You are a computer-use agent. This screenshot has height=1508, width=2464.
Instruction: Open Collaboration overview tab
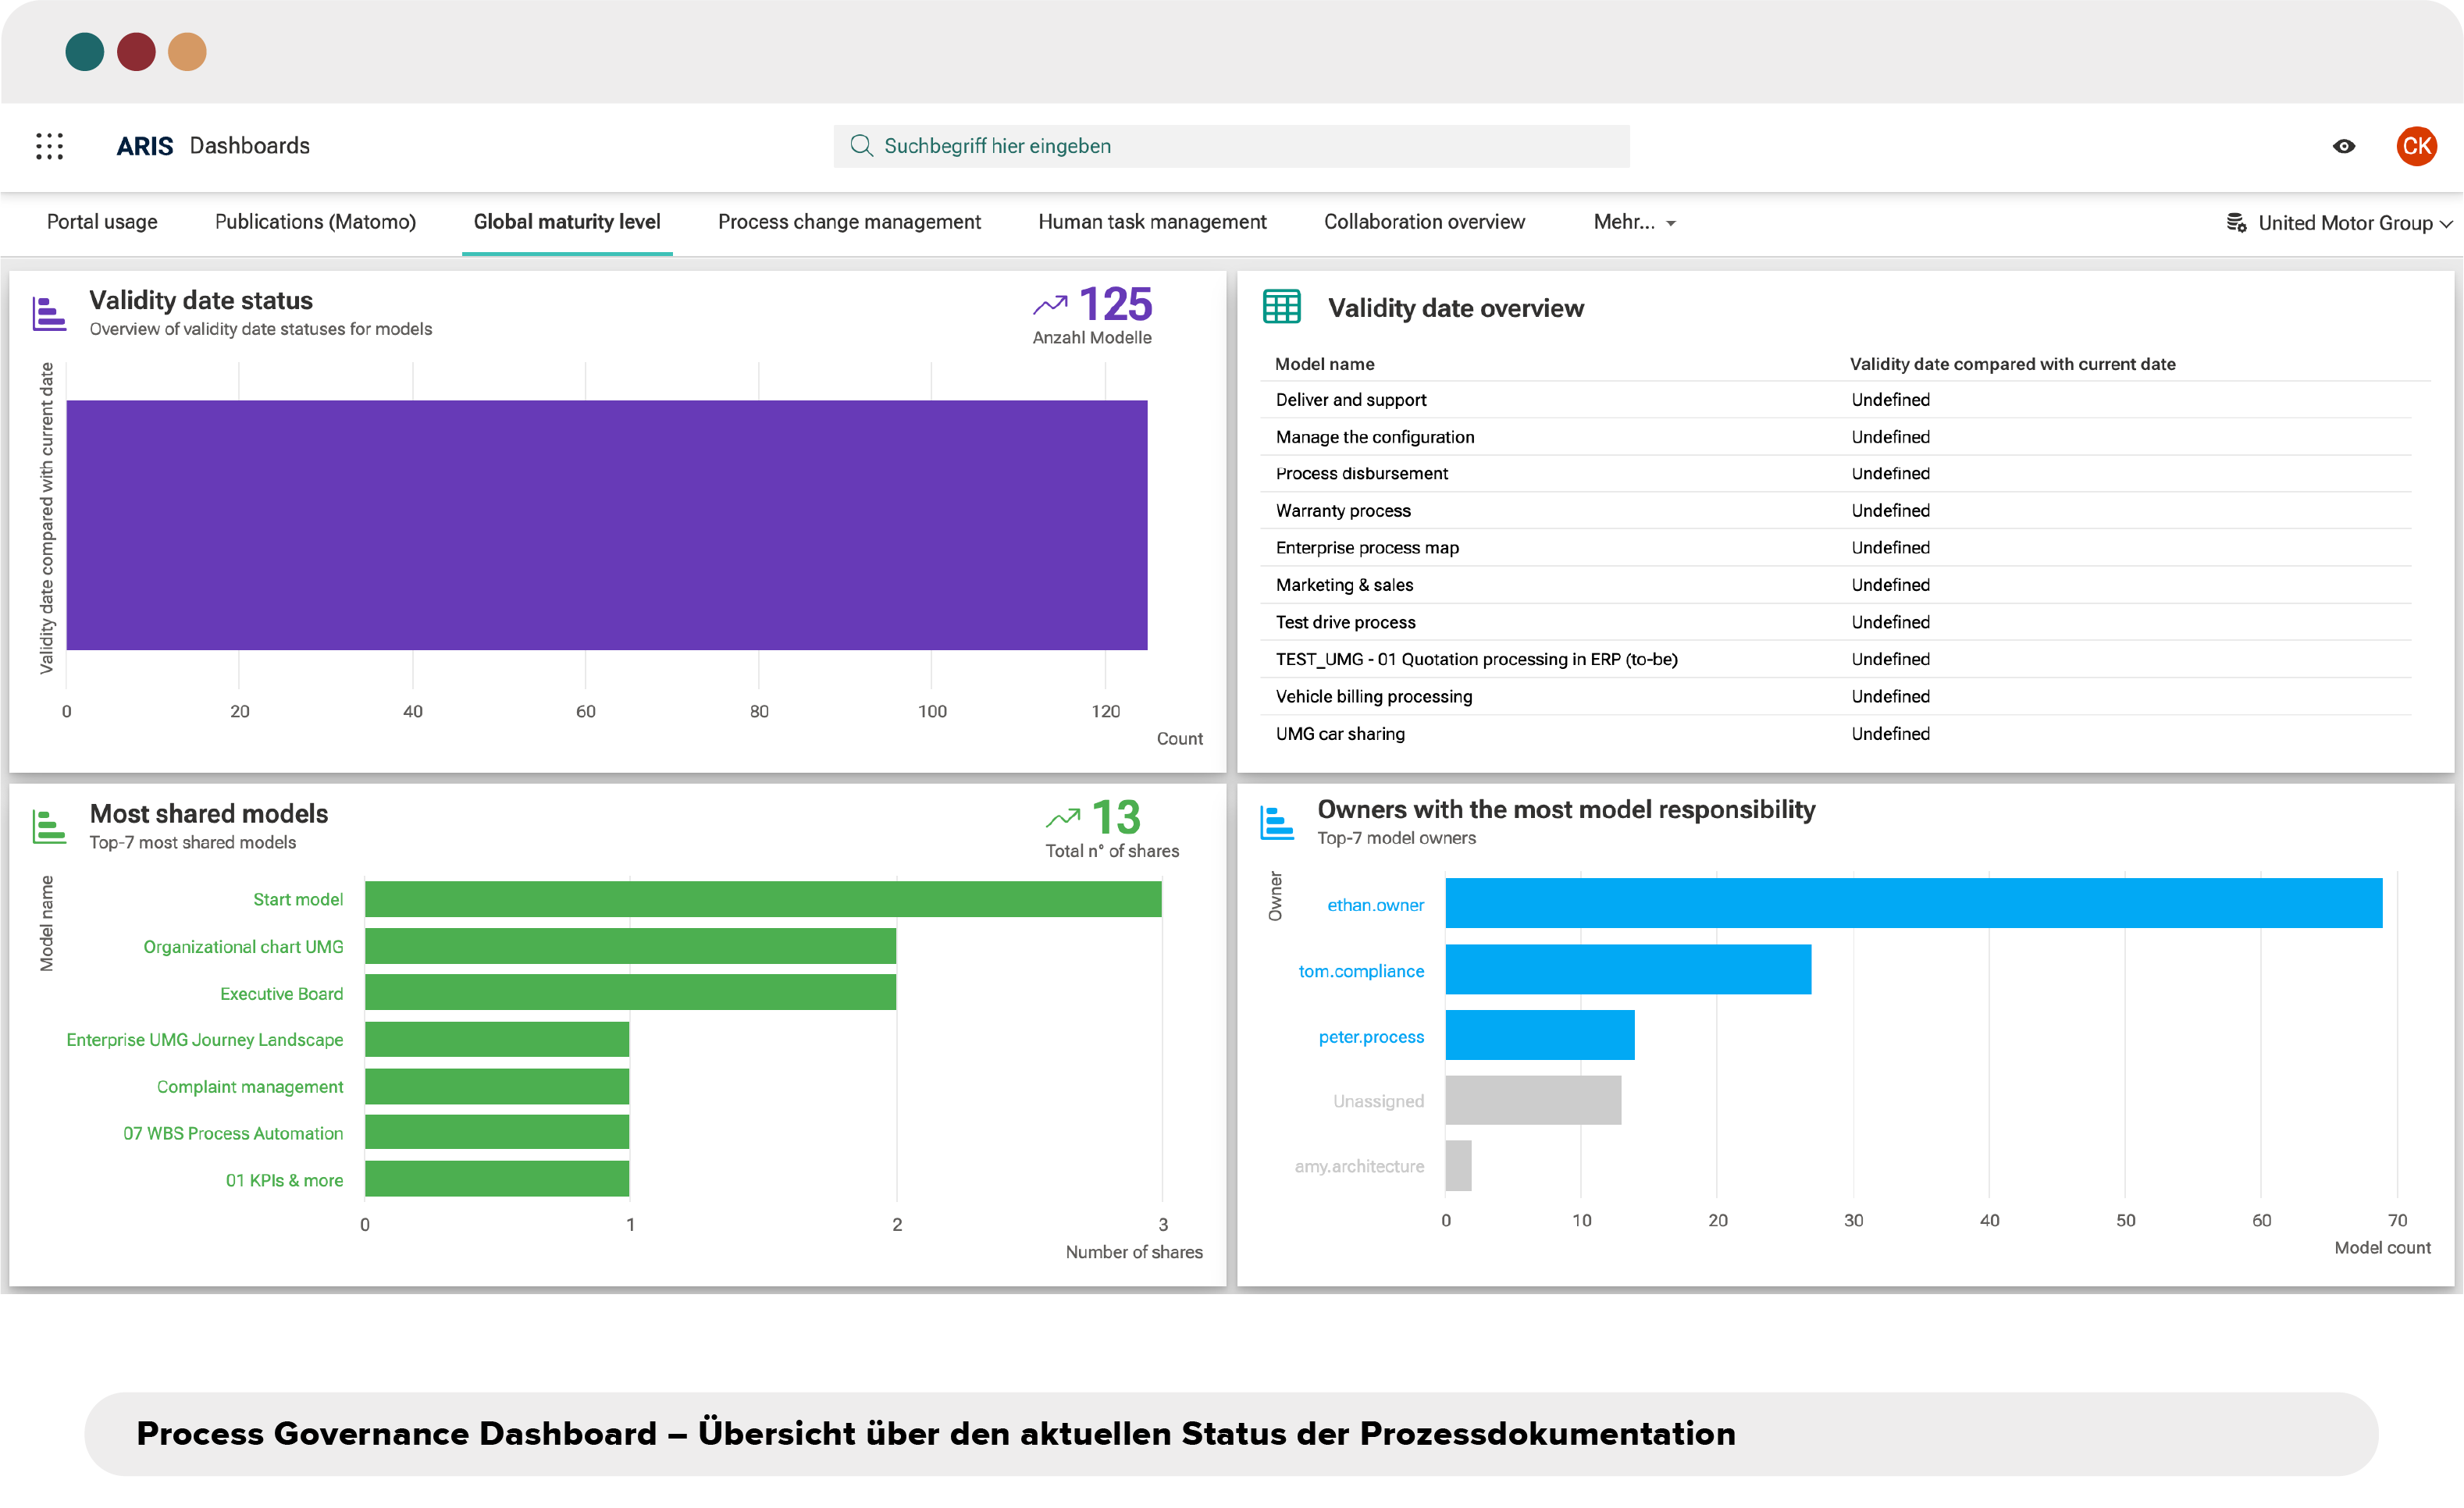click(1424, 222)
